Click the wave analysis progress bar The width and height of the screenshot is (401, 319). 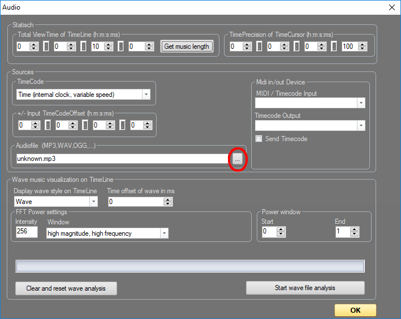tap(189, 266)
